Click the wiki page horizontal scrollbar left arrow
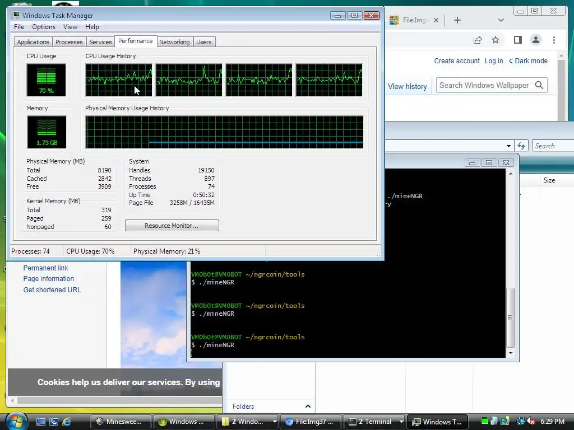Image resolution: width=574 pixels, height=430 pixels. [x=12, y=400]
